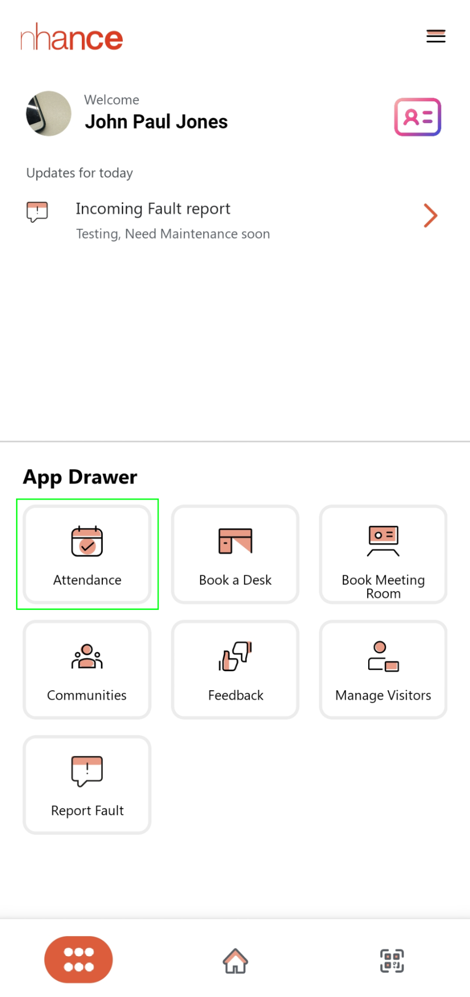Select the App Drawer tab in bottom bar
This screenshot has height=997, width=470.
click(78, 960)
